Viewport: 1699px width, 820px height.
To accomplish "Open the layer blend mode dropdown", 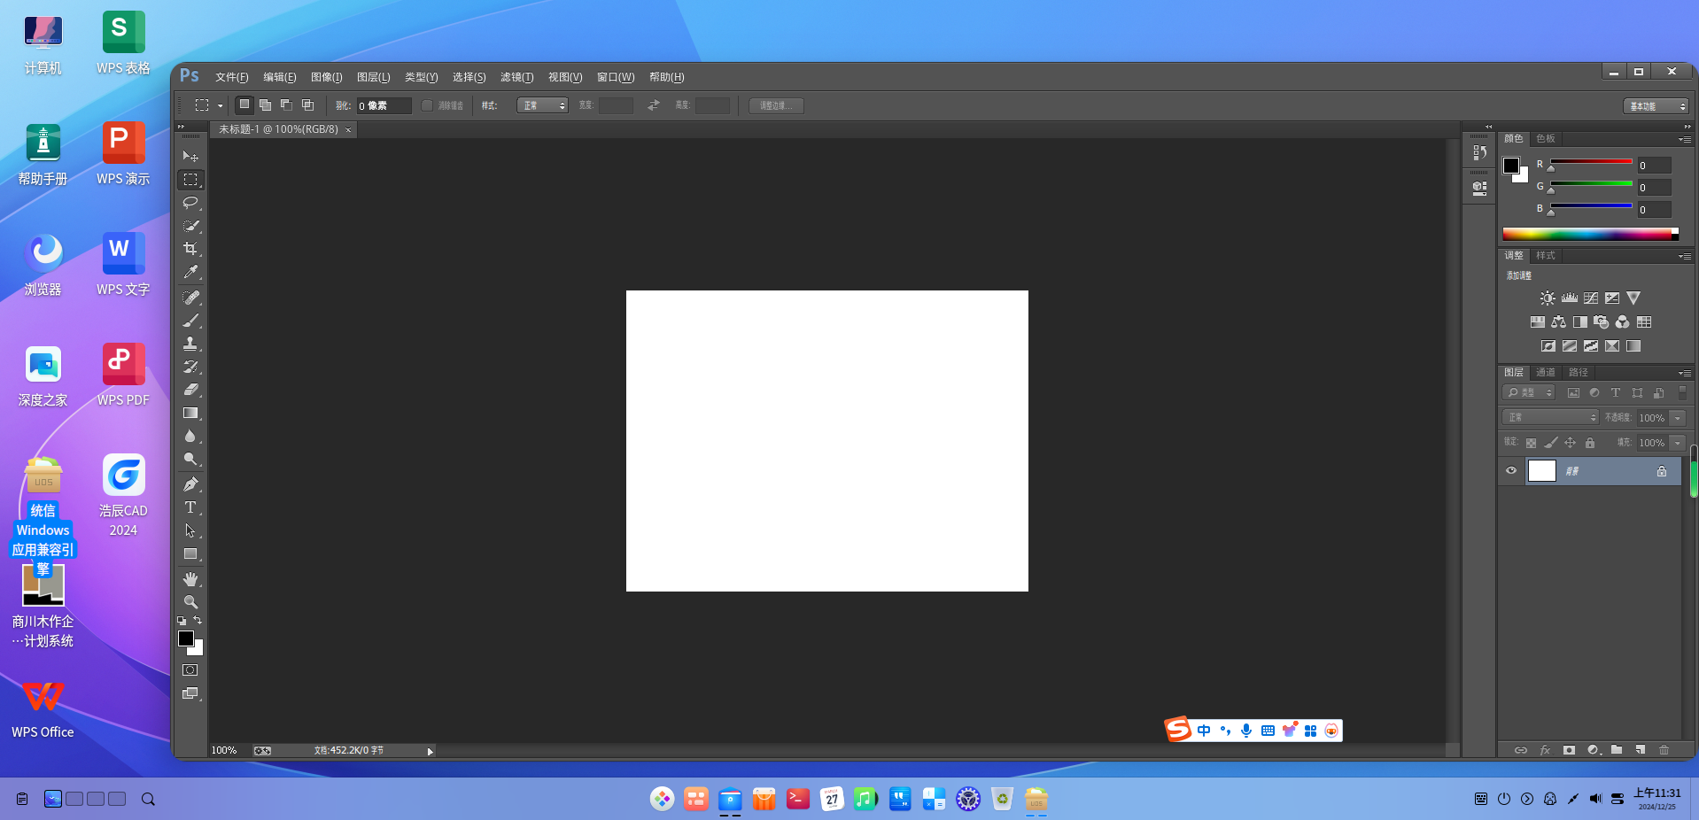I will (x=1550, y=417).
